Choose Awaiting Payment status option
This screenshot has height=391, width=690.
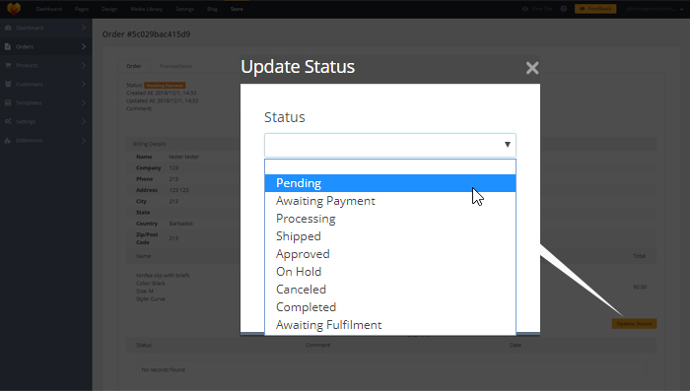coord(390,201)
